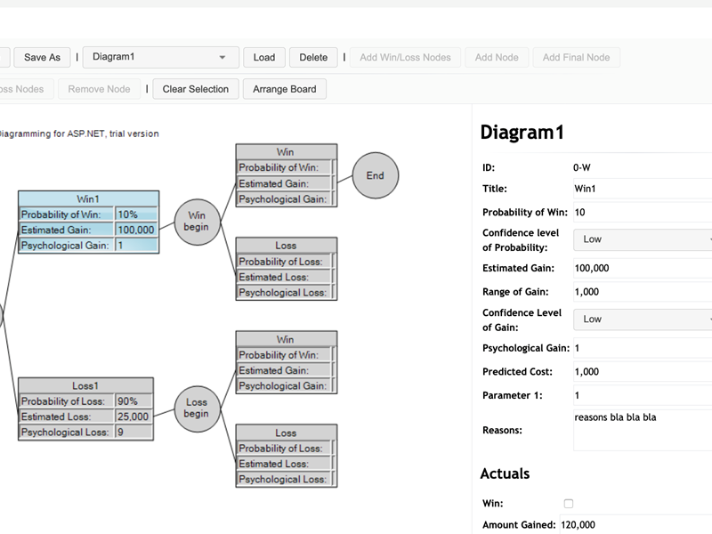Click the Save As button
The width and height of the screenshot is (712, 534).
[42, 58]
